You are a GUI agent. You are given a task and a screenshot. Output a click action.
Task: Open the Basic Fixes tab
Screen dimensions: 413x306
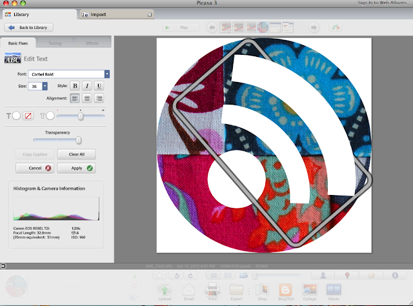(x=18, y=43)
